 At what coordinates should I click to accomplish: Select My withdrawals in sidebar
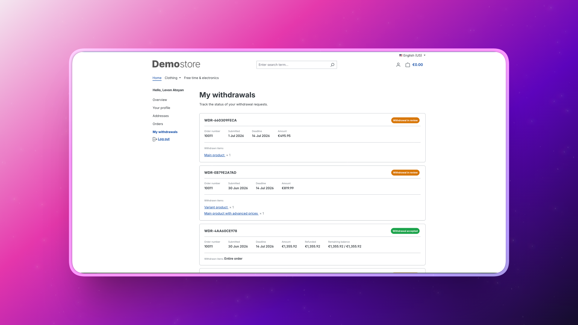click(x=165, y=132)
